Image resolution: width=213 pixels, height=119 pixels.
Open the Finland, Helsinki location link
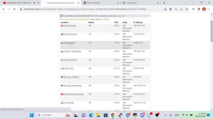click(70, 60)
